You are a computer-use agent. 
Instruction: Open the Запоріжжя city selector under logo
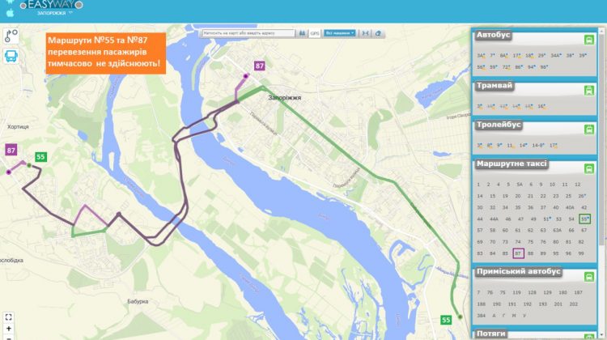click(54, 13)
